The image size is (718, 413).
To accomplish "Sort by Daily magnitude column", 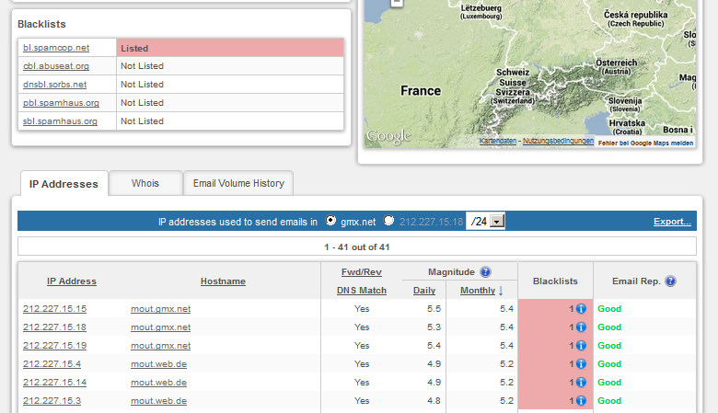I will tap(424, 291).
